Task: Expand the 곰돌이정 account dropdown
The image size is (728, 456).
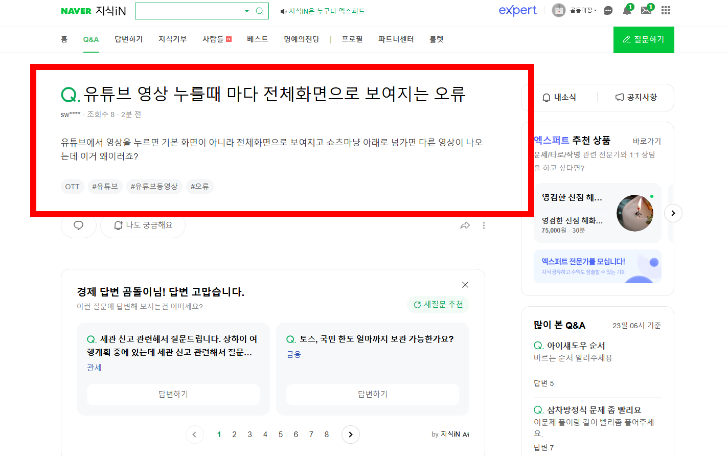Action: [583, 10]
